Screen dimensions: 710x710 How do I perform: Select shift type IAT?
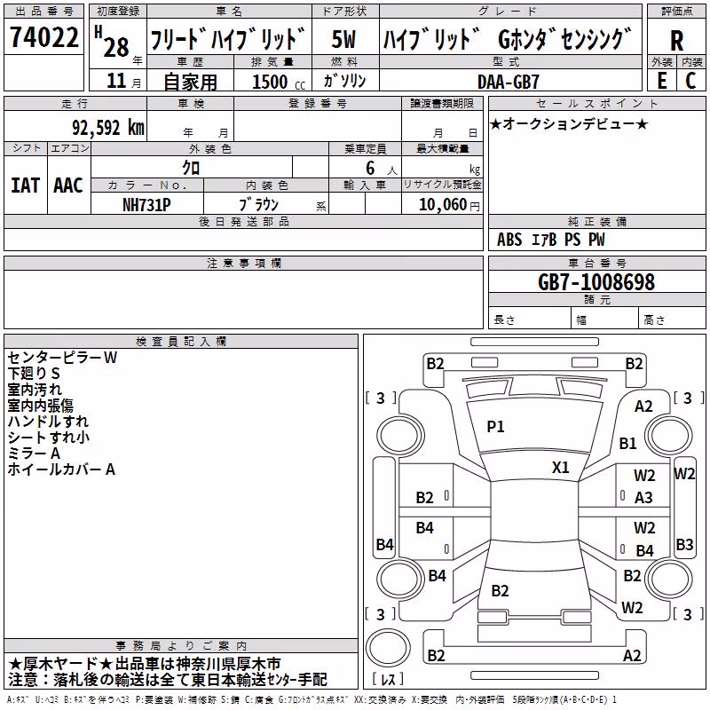(26, 185)
